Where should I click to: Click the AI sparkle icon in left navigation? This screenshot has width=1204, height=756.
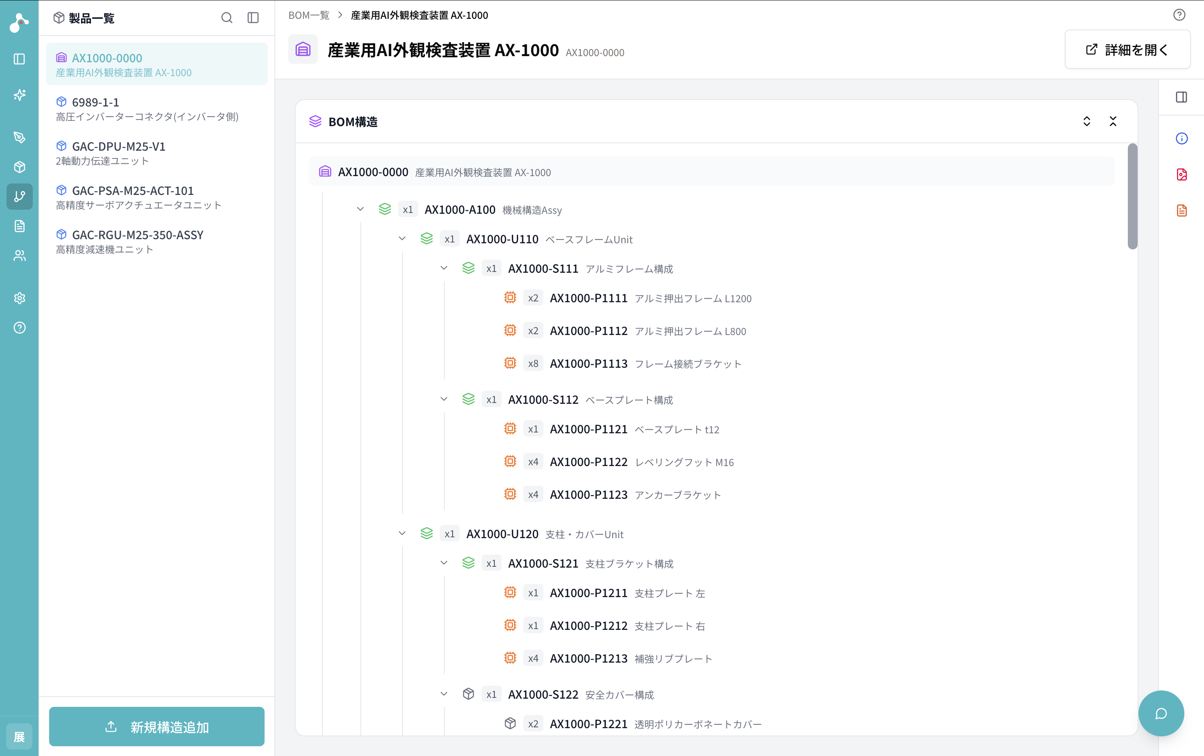tap(20, 95)
